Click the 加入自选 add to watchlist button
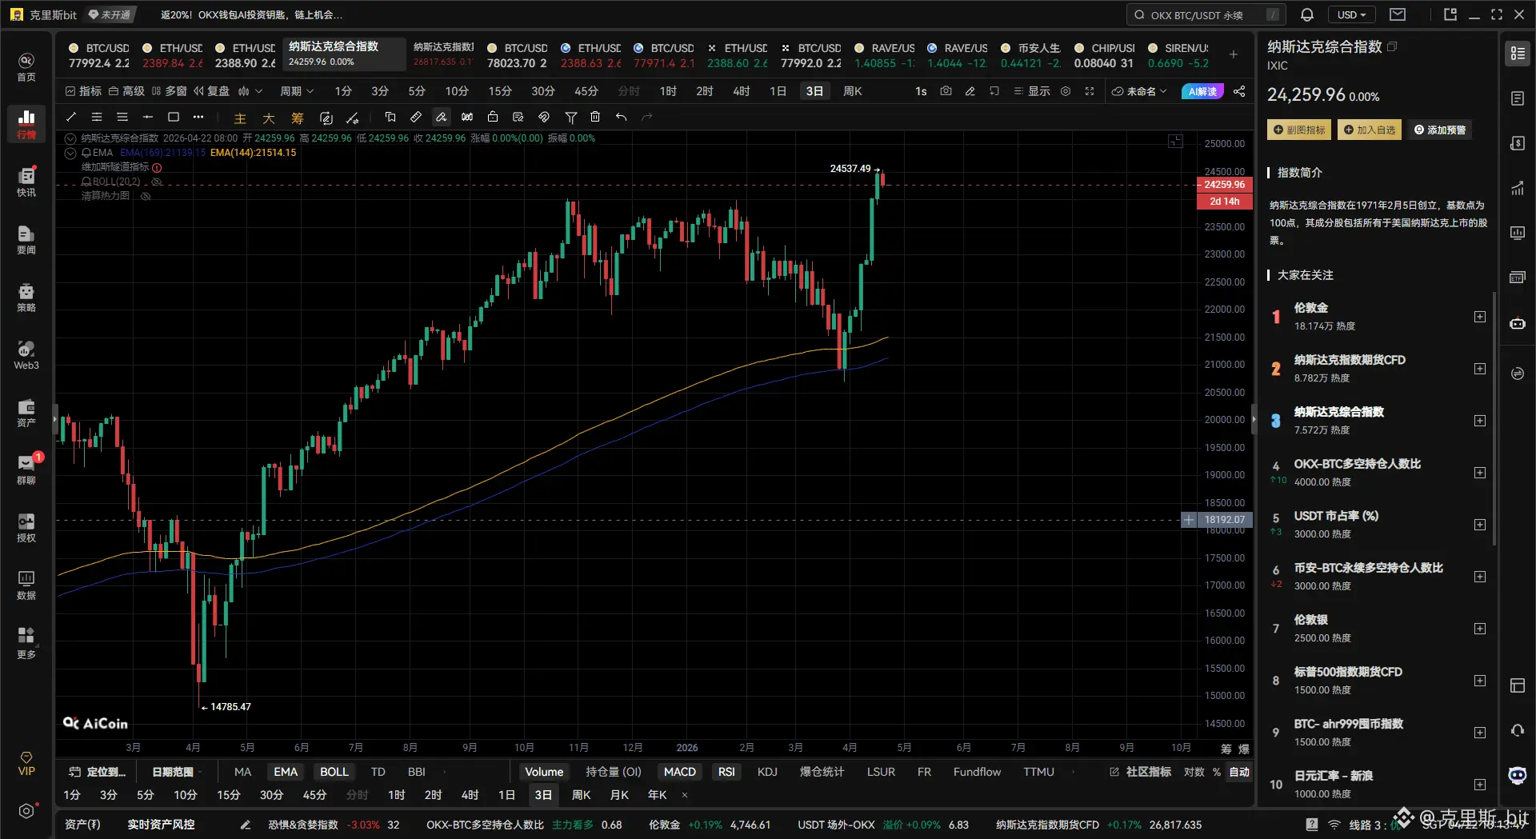Viewport: 1536px width, 839px height. (1369, 130)
